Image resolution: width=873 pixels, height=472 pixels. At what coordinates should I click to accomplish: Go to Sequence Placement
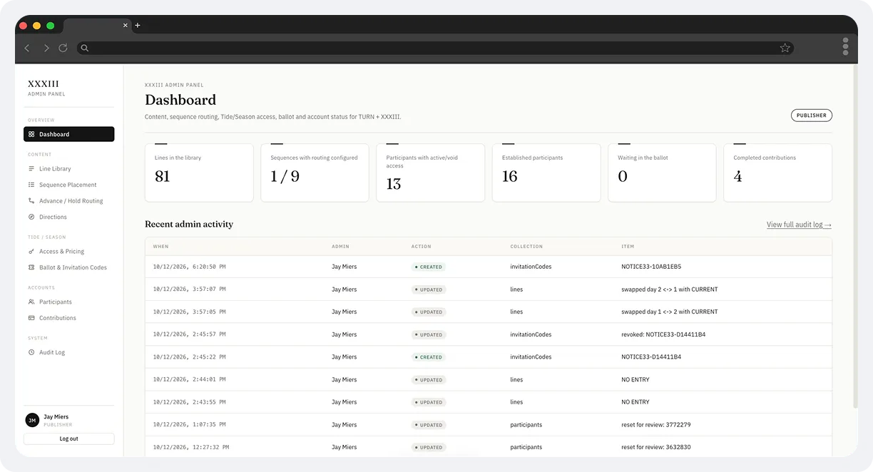click(68, 185)
